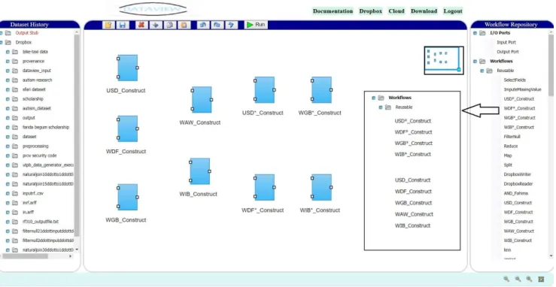Click the folder icon beside scholarship
Image resolution: width=556 pixels, height=287 pixels.
(15, 98)
